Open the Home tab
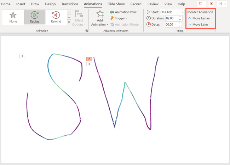The width and height of the screenshot is (230, 165). click(6, 4)
